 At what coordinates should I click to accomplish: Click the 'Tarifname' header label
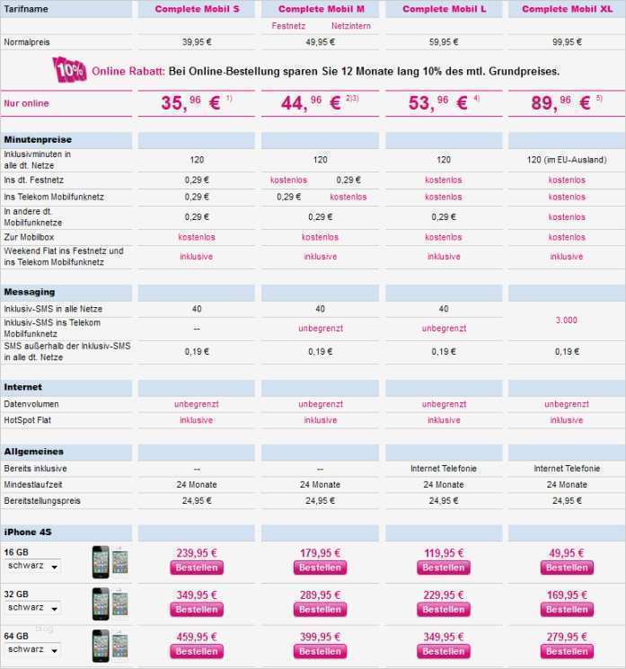click(x=26, y=9)
